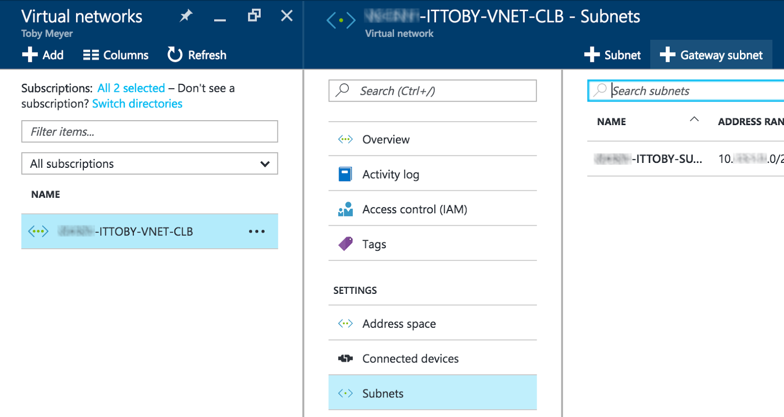Sort subnets by NAME column
The image size is (784, 417).
pos(612,122)
